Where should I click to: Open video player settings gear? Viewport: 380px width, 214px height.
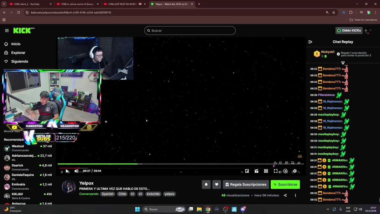click(x=294, y=171)
